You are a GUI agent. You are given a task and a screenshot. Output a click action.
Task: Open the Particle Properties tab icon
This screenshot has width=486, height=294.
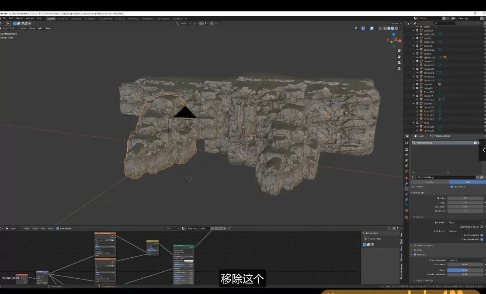[407, 189]
